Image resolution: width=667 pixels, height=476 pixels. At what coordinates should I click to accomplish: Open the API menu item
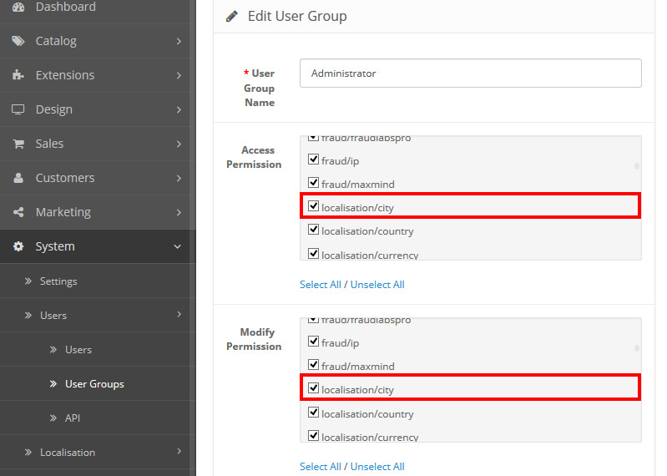pyautogui.click(x=73, y=418)
